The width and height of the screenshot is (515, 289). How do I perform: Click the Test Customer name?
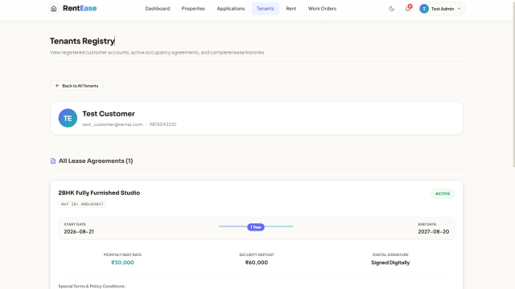109,114
